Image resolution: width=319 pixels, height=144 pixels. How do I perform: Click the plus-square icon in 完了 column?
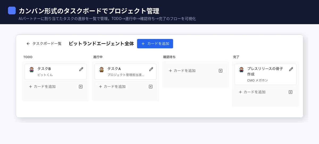pyautogui.click(x=291, y=92)
